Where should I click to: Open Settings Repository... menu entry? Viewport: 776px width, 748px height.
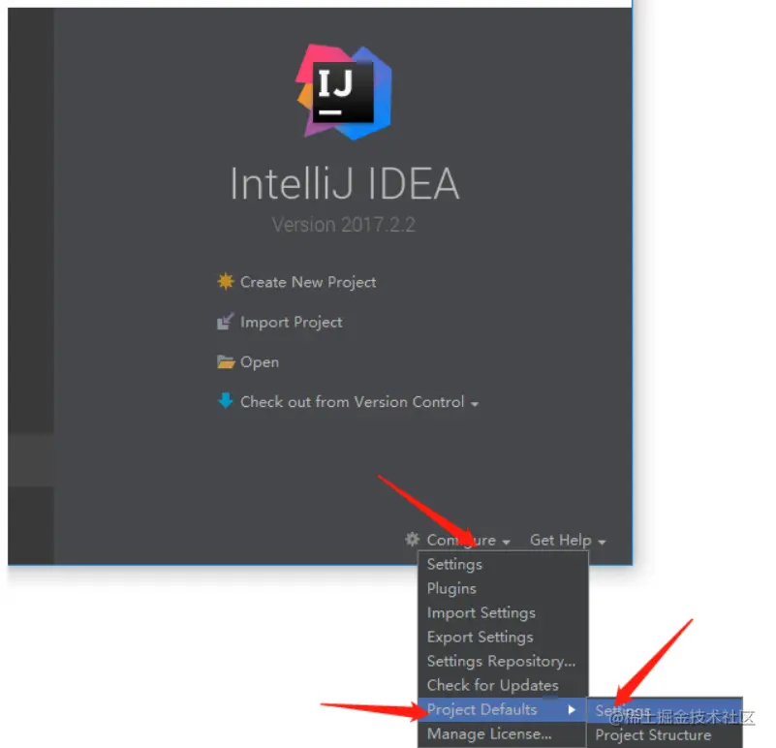tap(503, 662)
